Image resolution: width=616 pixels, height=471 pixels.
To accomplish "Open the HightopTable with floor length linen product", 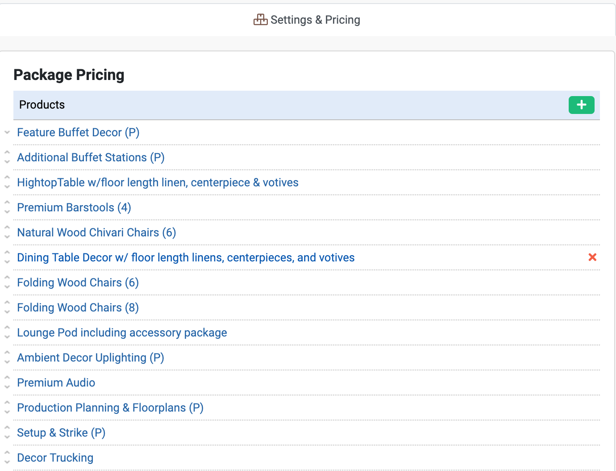I will (x=158, y=183).
